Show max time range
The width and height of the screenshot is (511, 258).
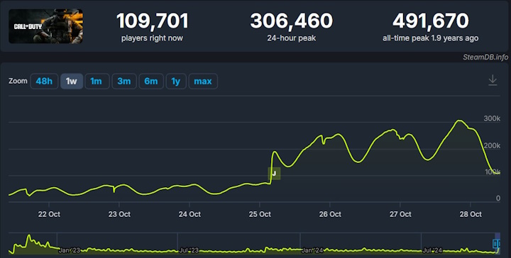pos(203,81)
